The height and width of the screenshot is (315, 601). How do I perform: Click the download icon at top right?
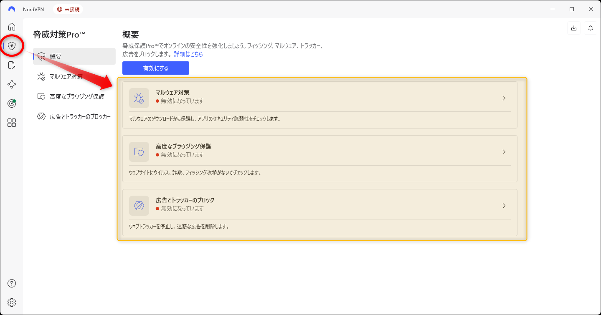[x=574, y=28]
